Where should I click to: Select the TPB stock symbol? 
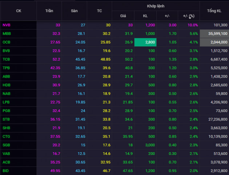coord(6,68)
